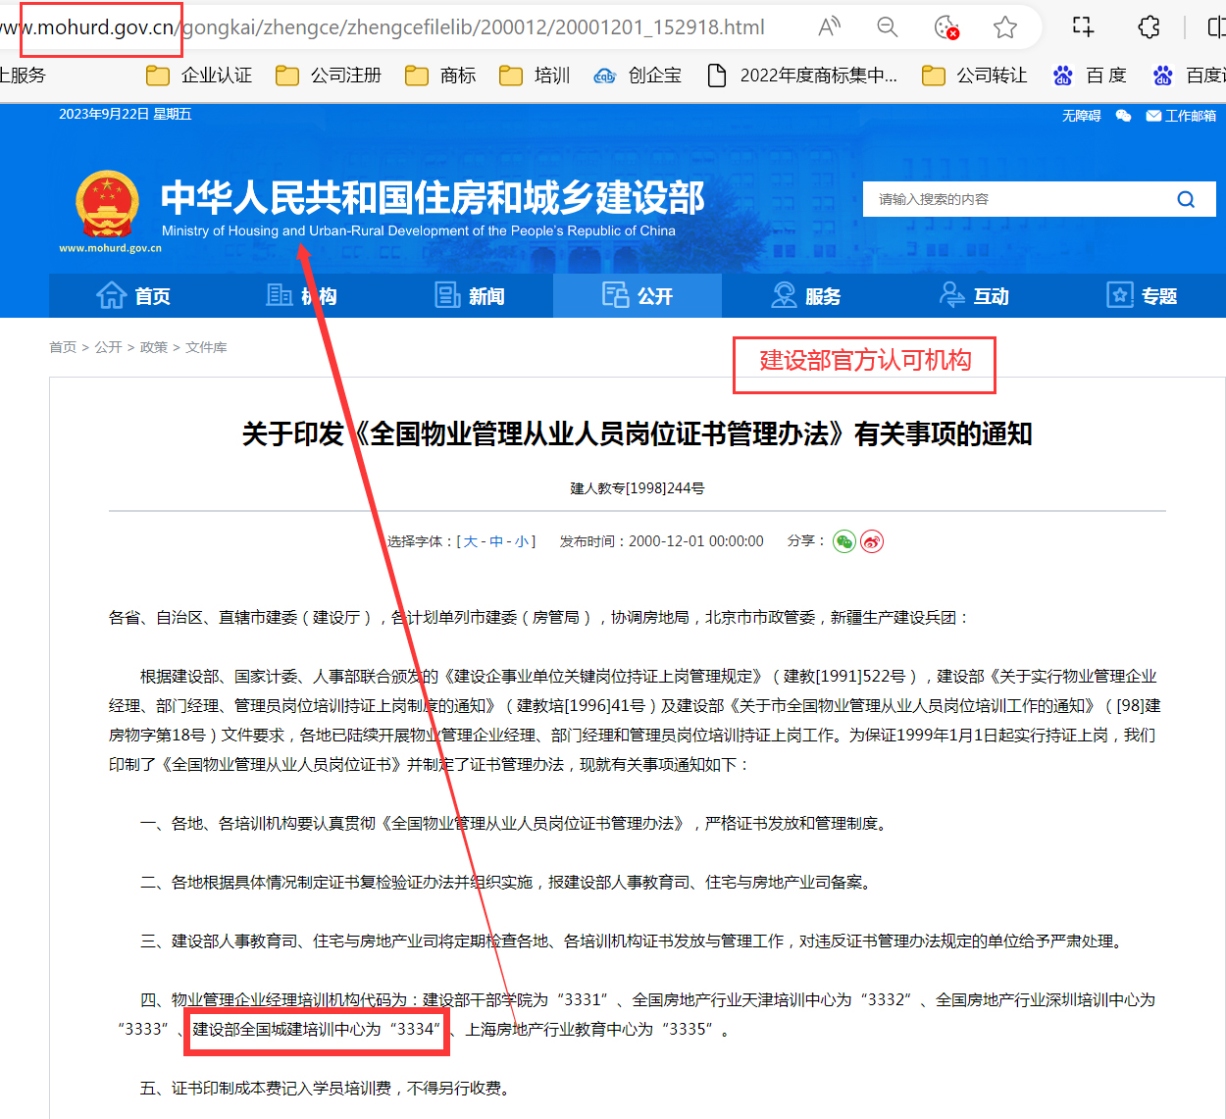Click the WeChat icon in top header

point(1124,116)
